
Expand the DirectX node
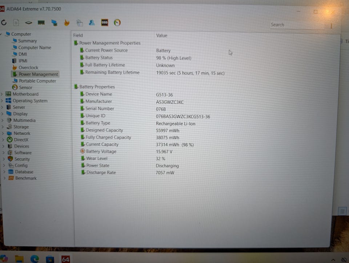click(x=3, y=140)
